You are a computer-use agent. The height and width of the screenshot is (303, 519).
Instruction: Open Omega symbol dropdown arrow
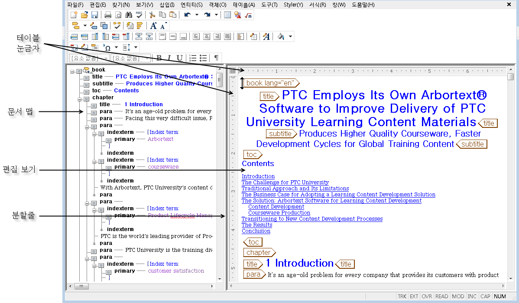[116, 47]
